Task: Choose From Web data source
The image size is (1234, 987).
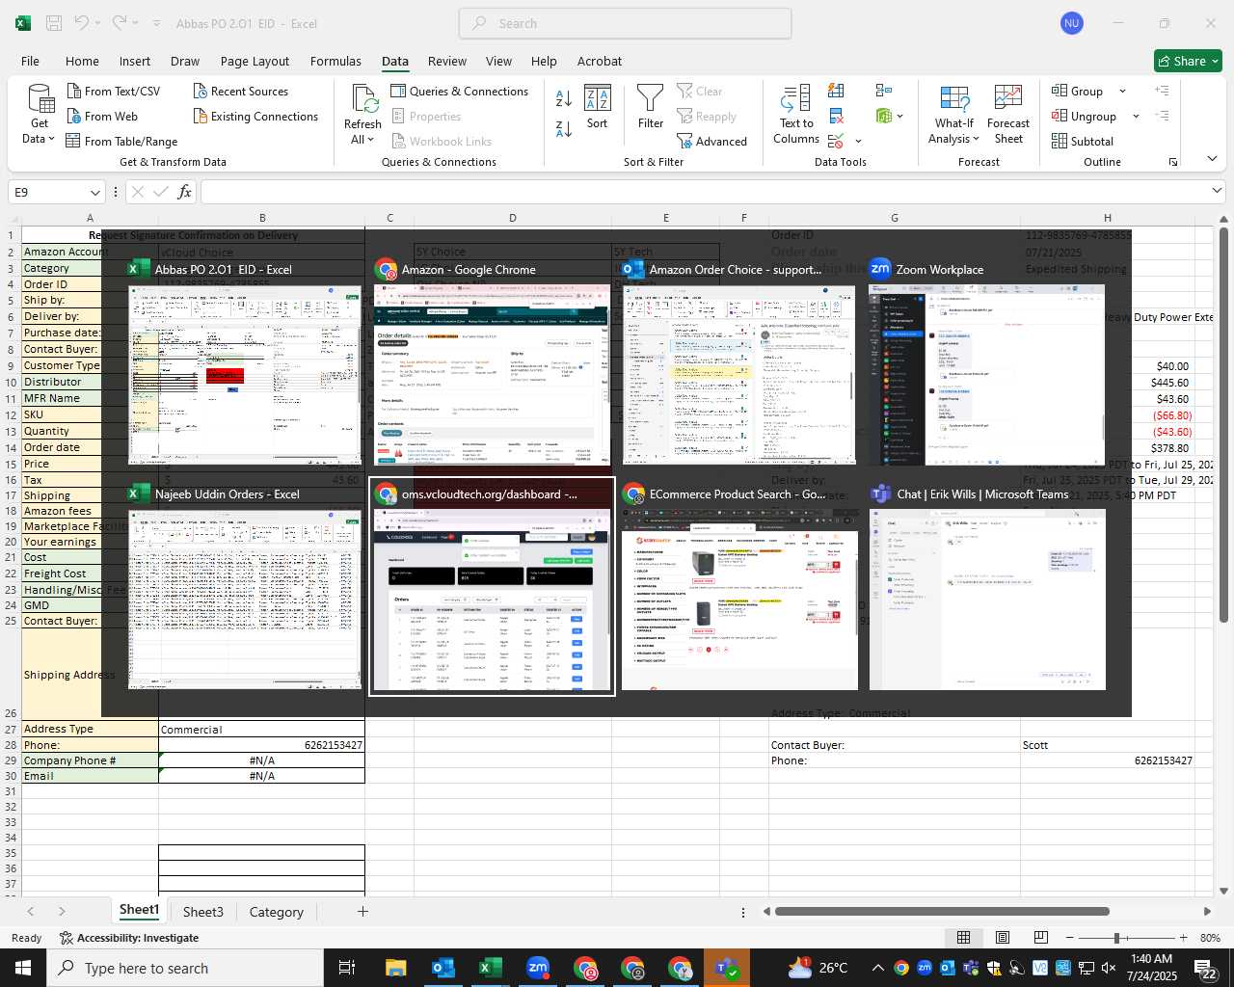Action: tap(102, 117)
